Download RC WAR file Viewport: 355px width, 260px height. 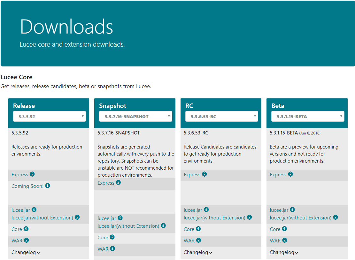coord(189,241)
